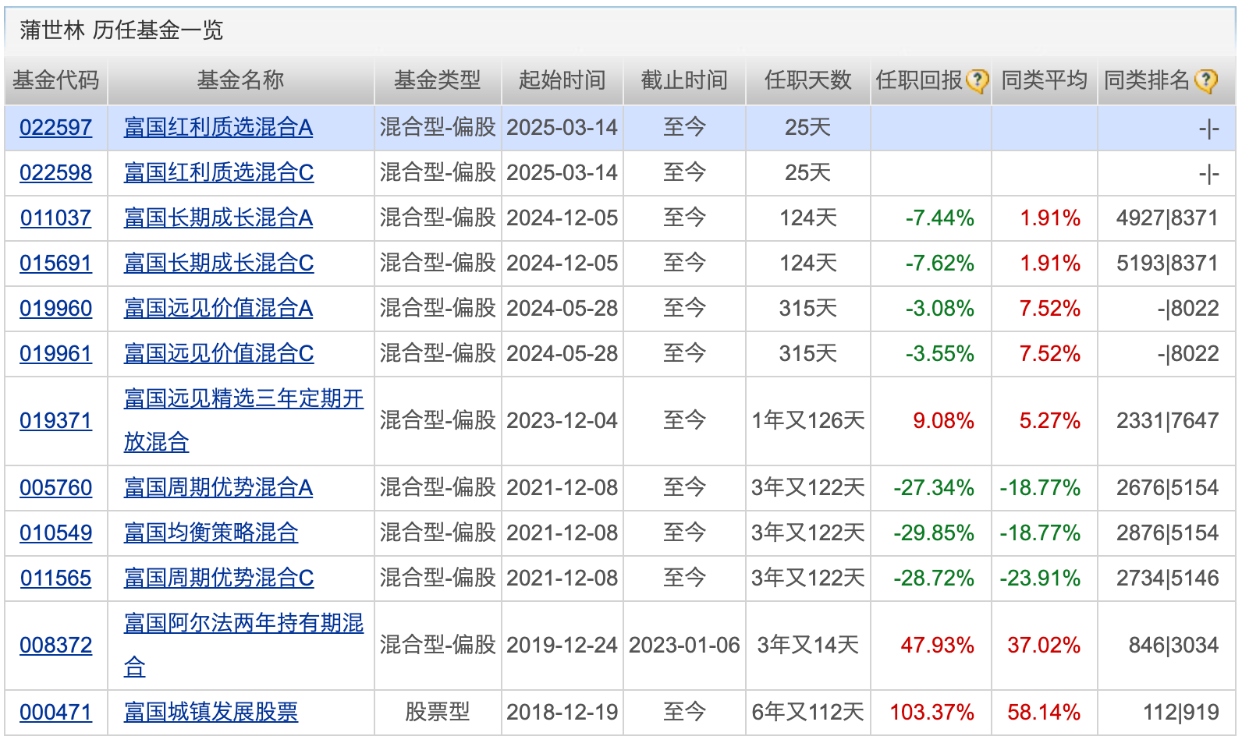Select the 股票型 fund type cell
The image size is (1242, 736).
pos(438,713)
